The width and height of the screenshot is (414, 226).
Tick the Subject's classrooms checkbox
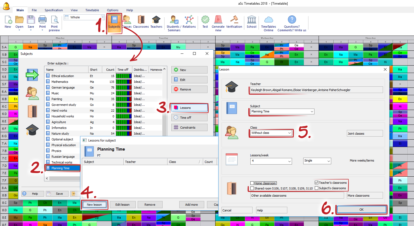(317, 188)
